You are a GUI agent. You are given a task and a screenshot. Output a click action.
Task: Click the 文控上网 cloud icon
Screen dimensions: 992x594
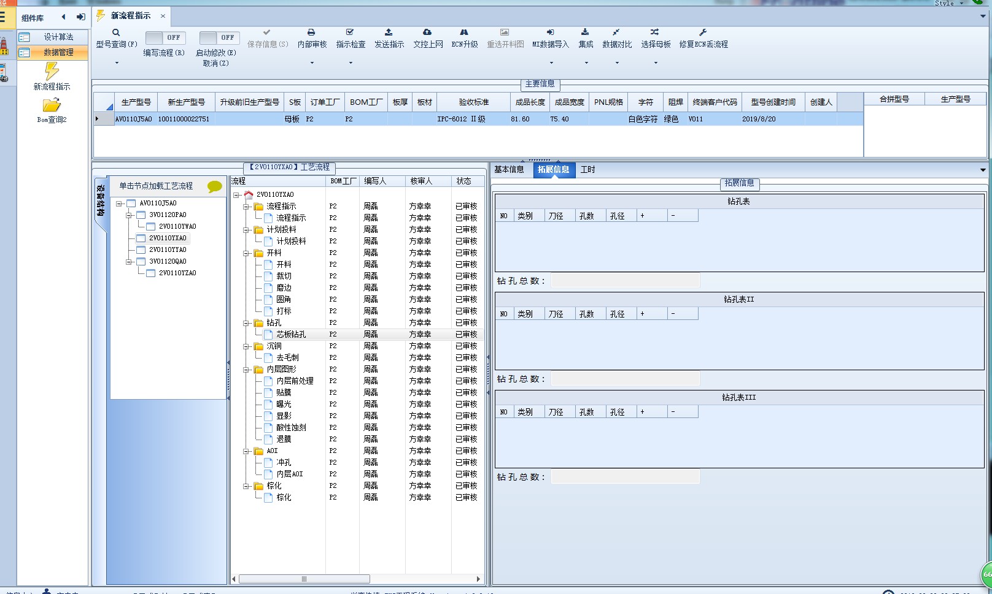(427, 32)
